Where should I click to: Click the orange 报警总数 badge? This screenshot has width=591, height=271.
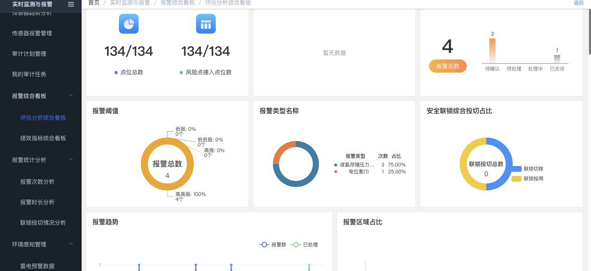(x=447, y=66)
